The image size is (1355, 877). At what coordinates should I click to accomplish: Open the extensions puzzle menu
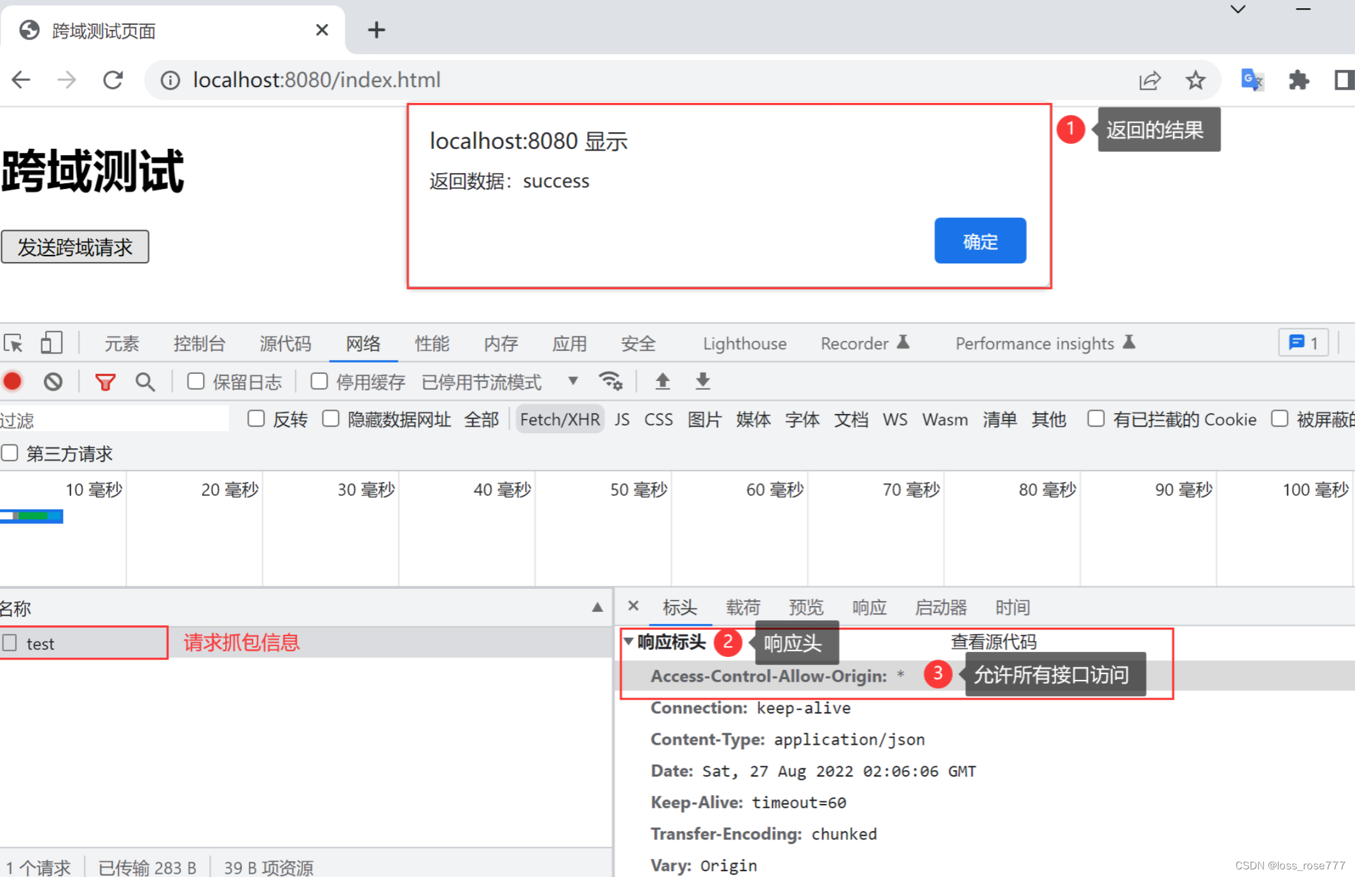[1298, 80]
